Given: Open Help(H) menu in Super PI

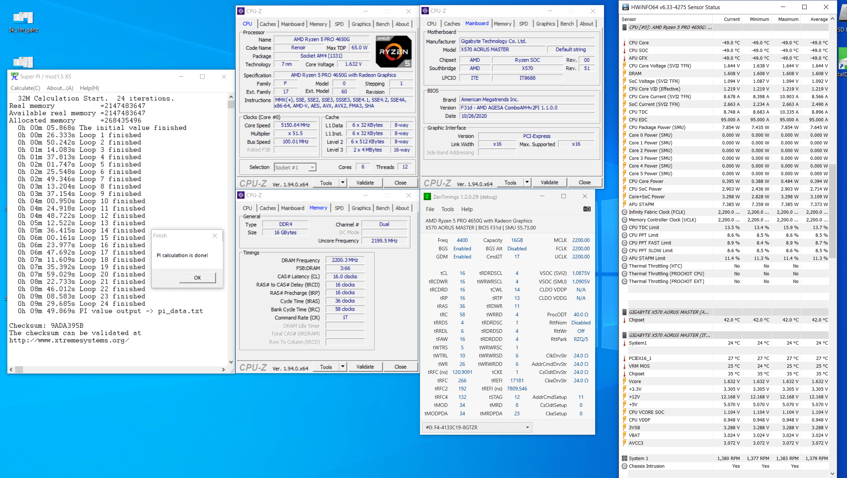Looking at the screenshot, I should tap(89, 88).
